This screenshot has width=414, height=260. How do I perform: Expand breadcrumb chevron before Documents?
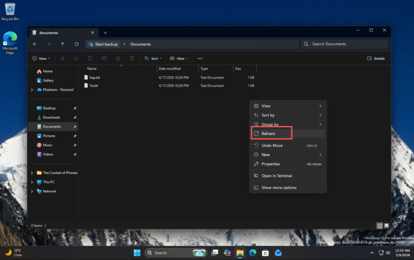coord(124,44)
